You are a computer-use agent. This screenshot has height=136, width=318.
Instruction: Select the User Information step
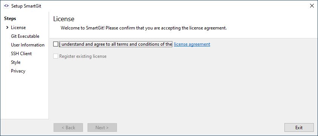(28, 45)
